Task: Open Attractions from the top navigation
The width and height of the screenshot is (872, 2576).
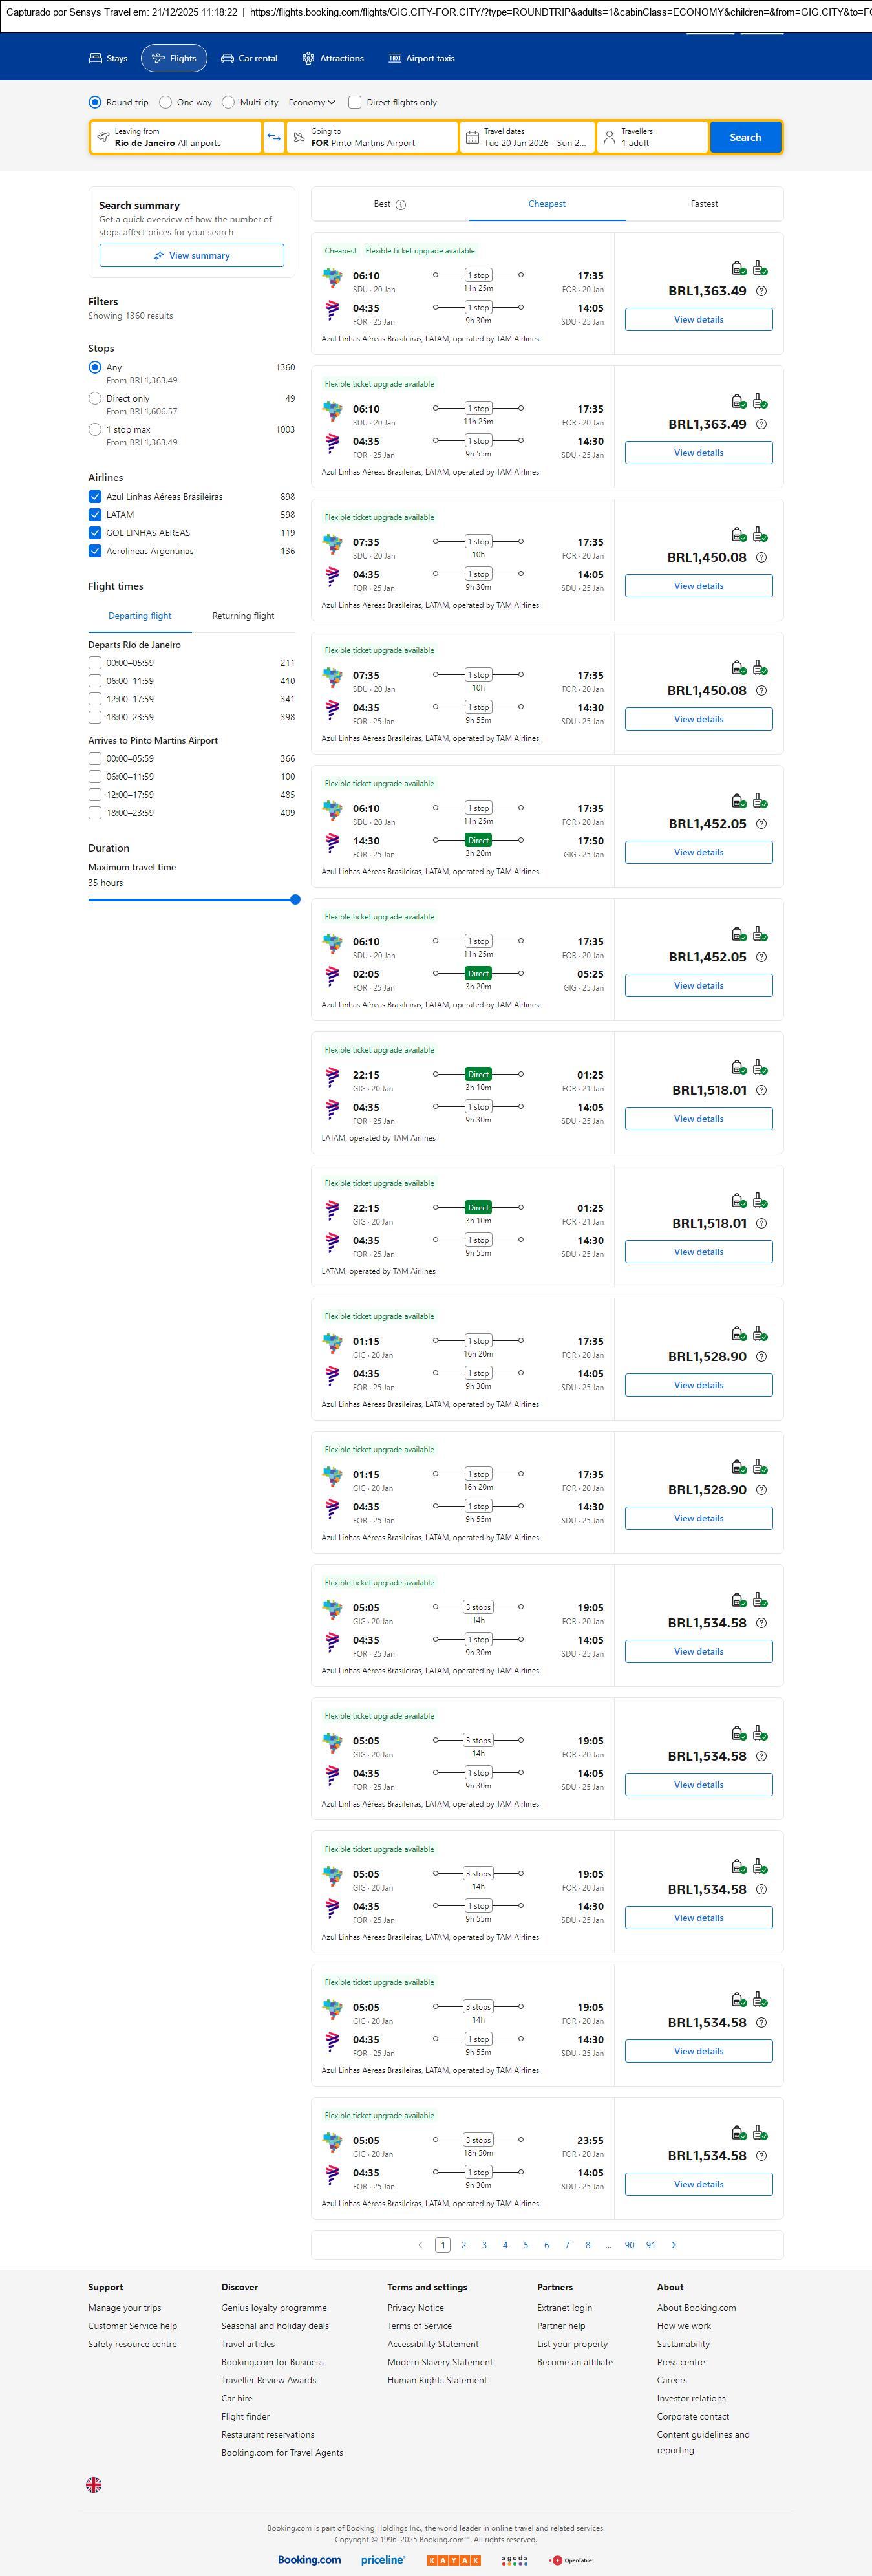Action: [333, 59]
